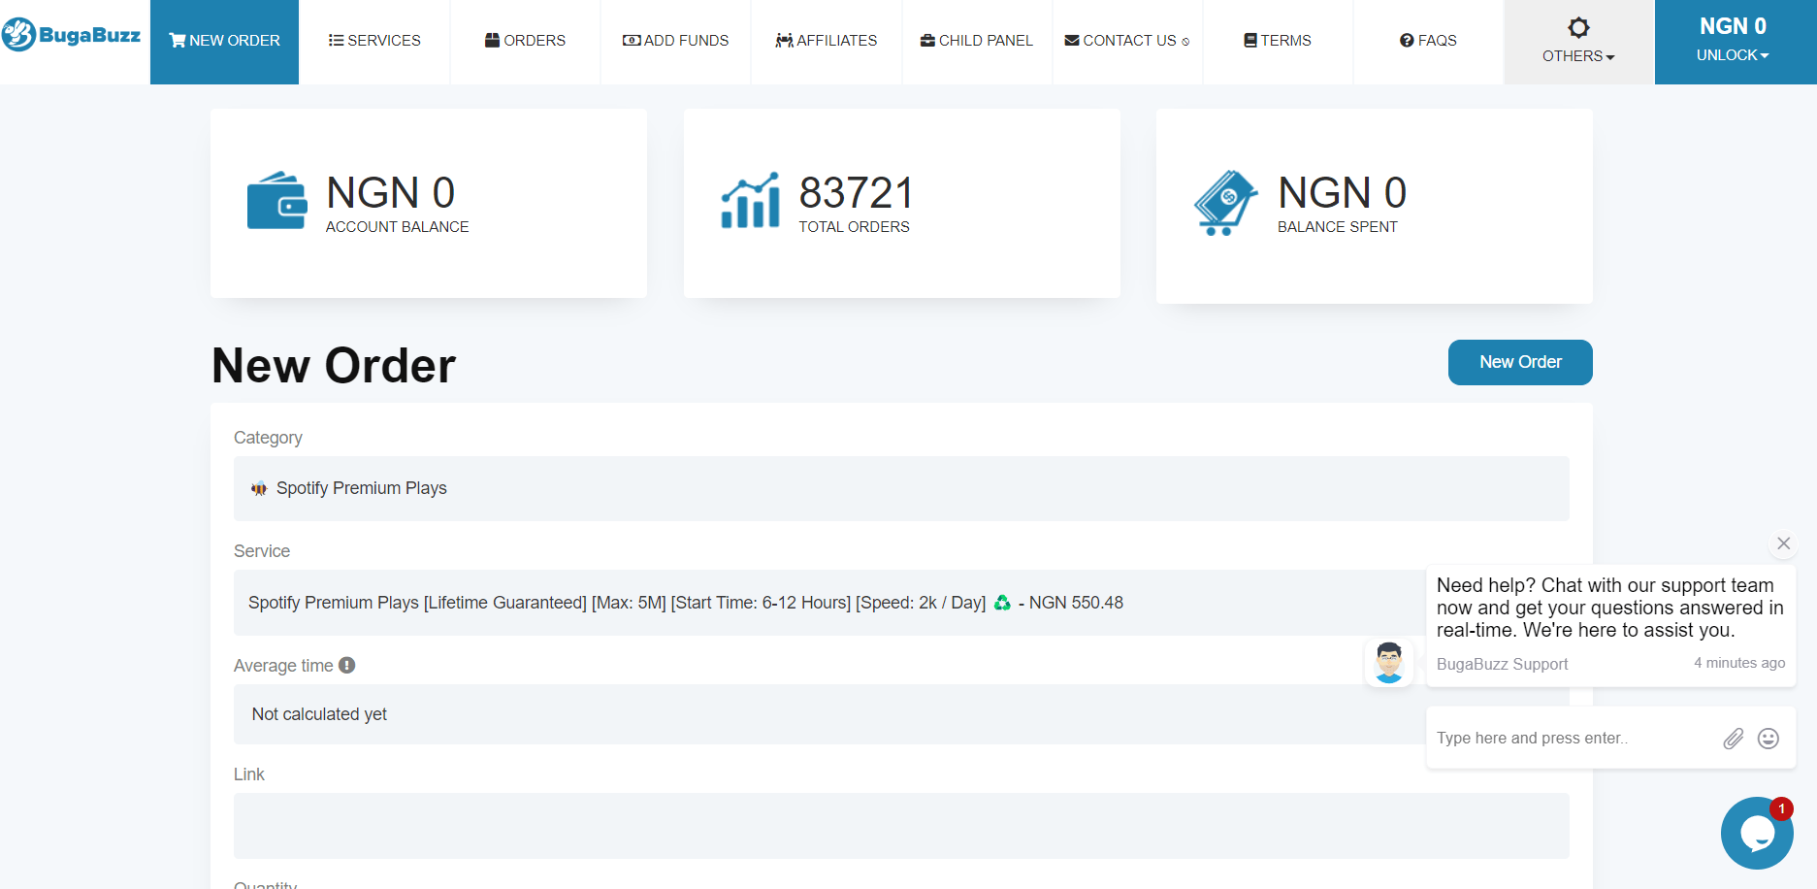Open the chat bubble launcher
The height and width of the screenshot is (889, 1817).
[1756, 833]
